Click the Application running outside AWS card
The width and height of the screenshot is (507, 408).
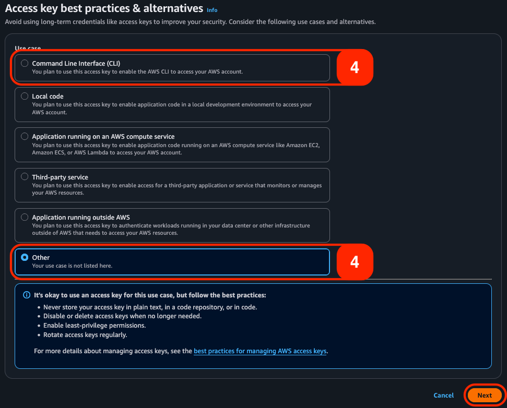pyautogui.click(x=172, y=225)
